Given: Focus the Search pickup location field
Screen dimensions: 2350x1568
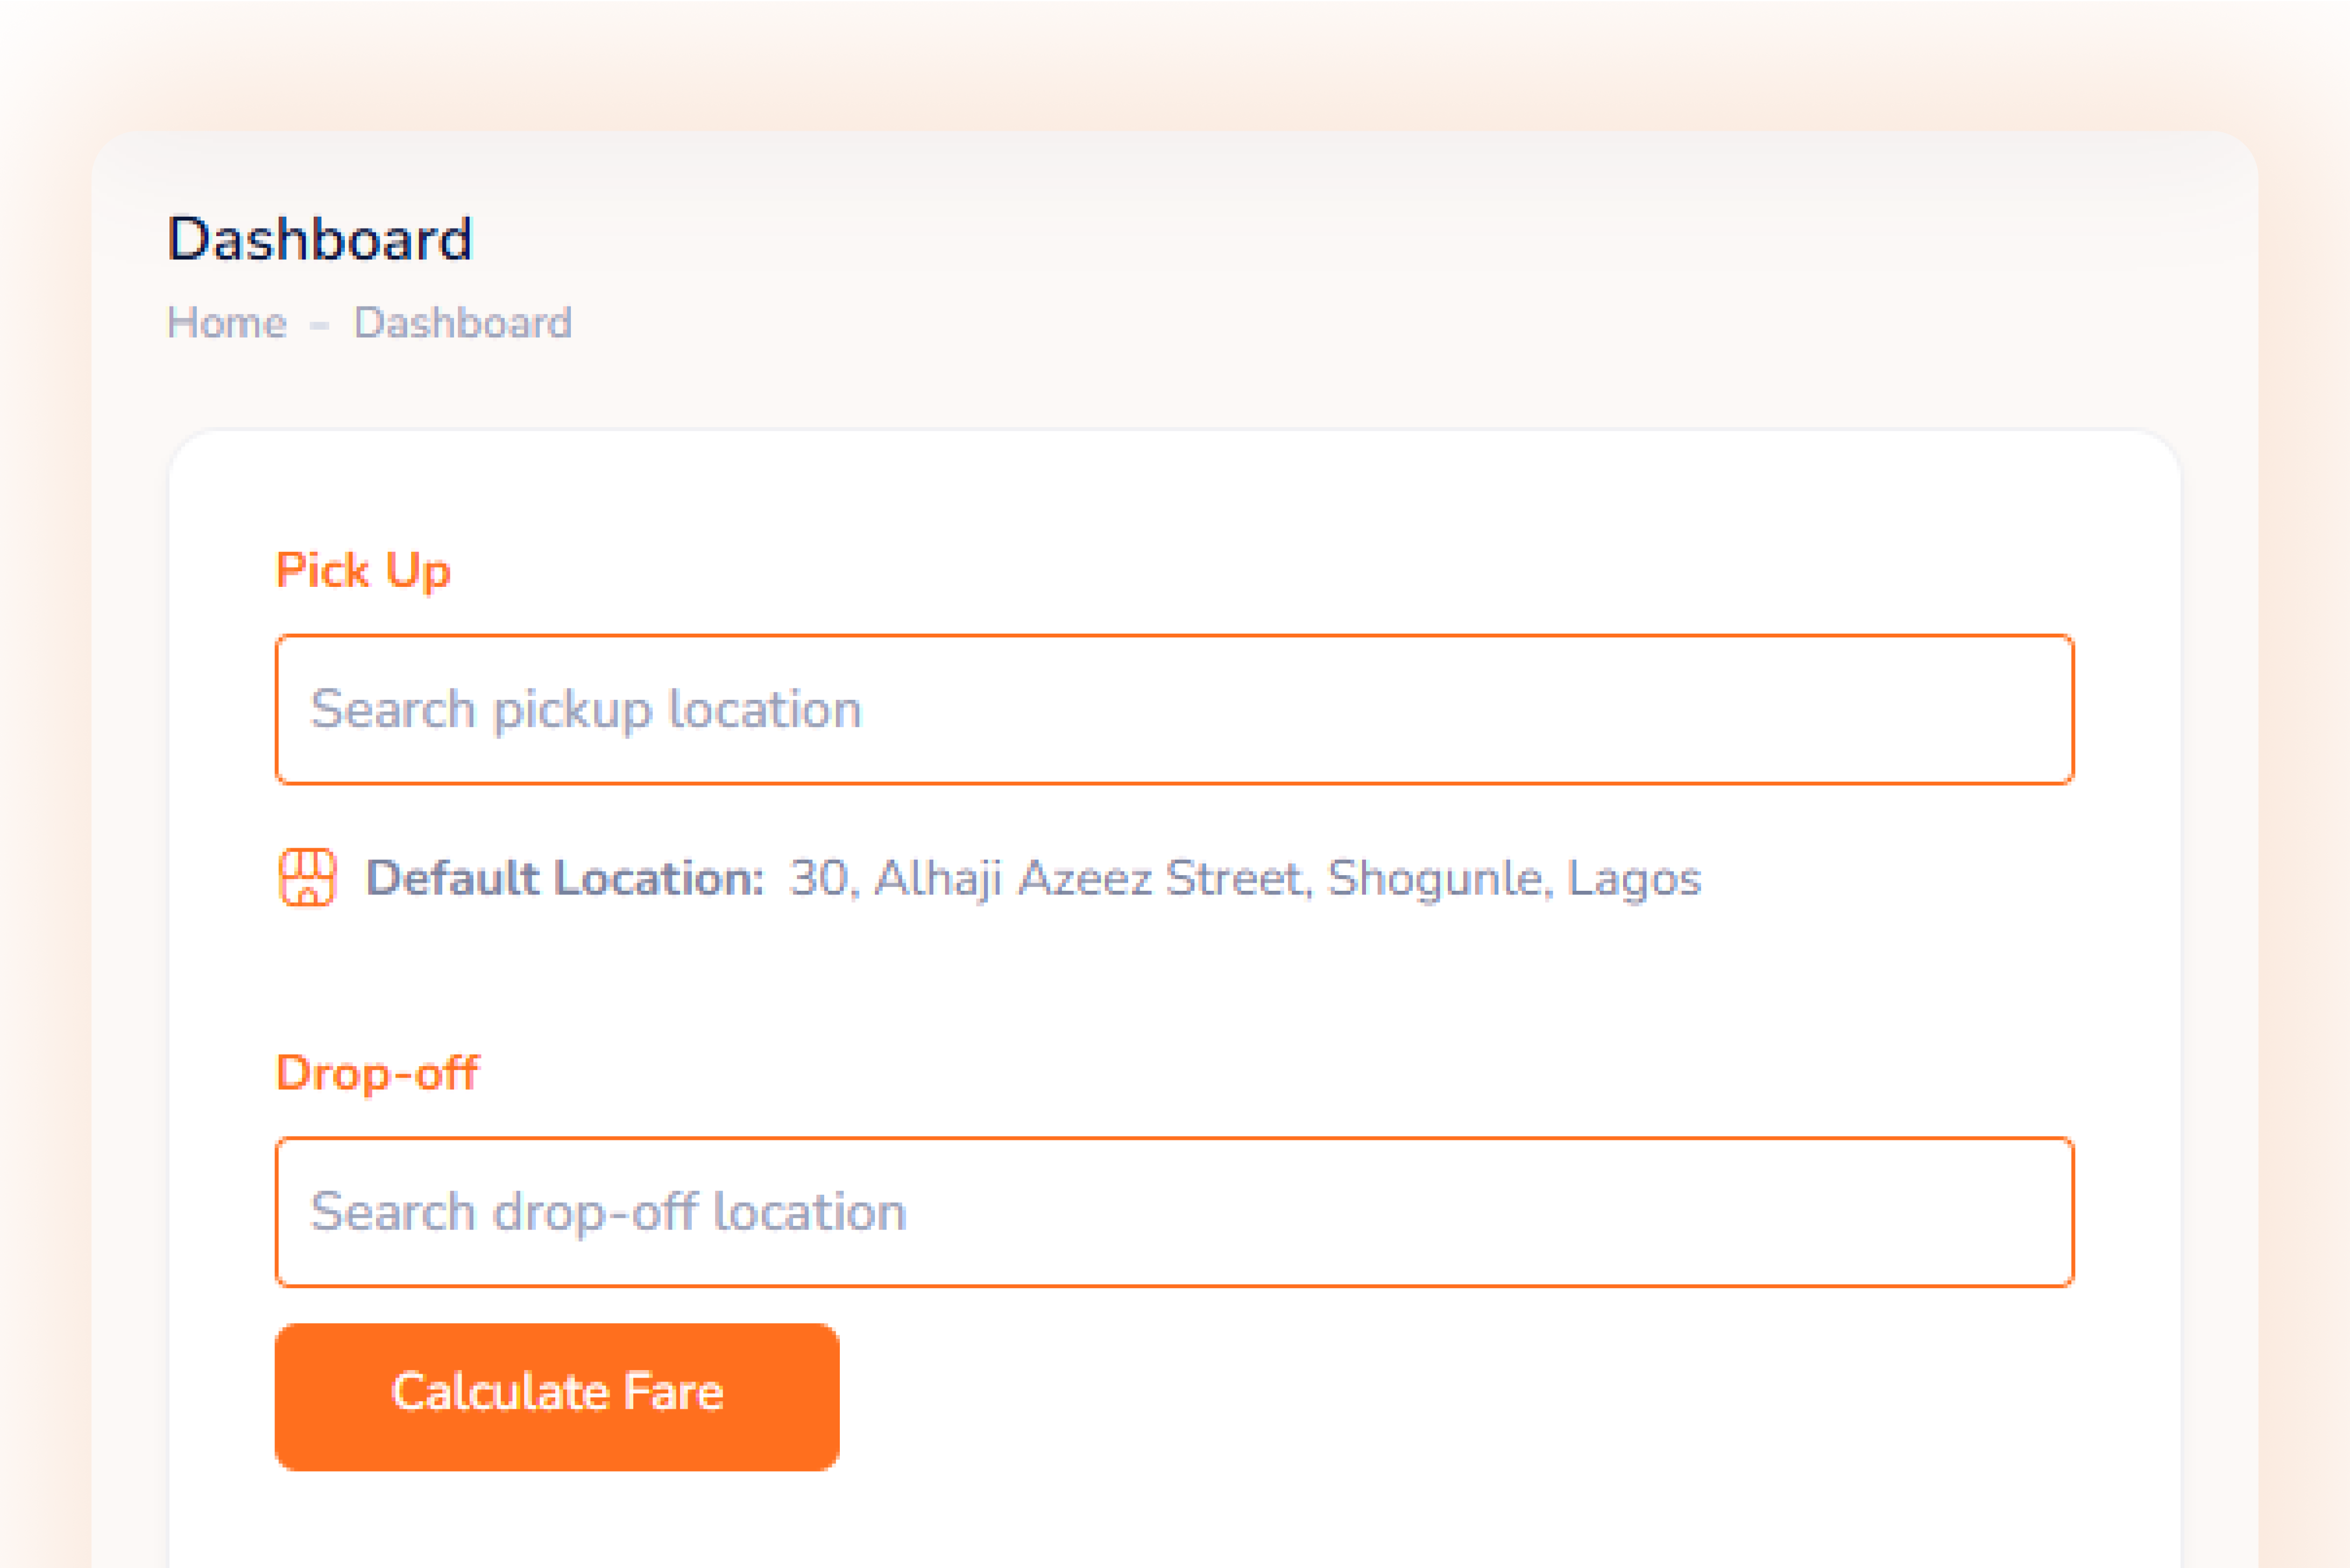Looking at the screenshot, I should (x=1175, y=709).
